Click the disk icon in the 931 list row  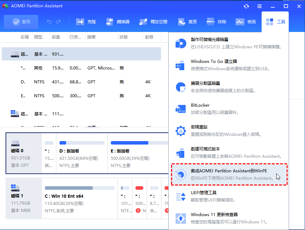[x=15, y=54]
